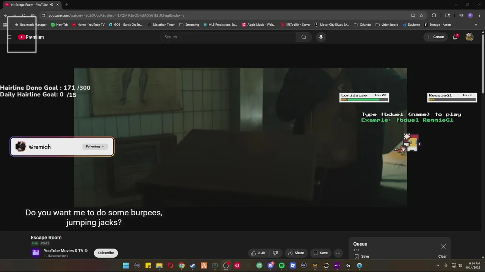Open the Chrome three-dot menu
Screen dimensions: 485x272
point(479,15)
